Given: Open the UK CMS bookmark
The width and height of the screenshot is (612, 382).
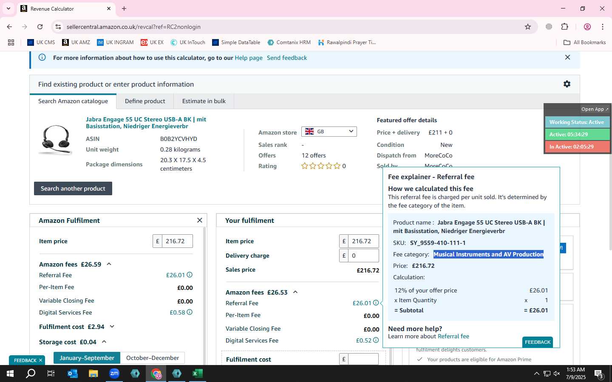Looking at the screenshot, I should coord(41,42).
